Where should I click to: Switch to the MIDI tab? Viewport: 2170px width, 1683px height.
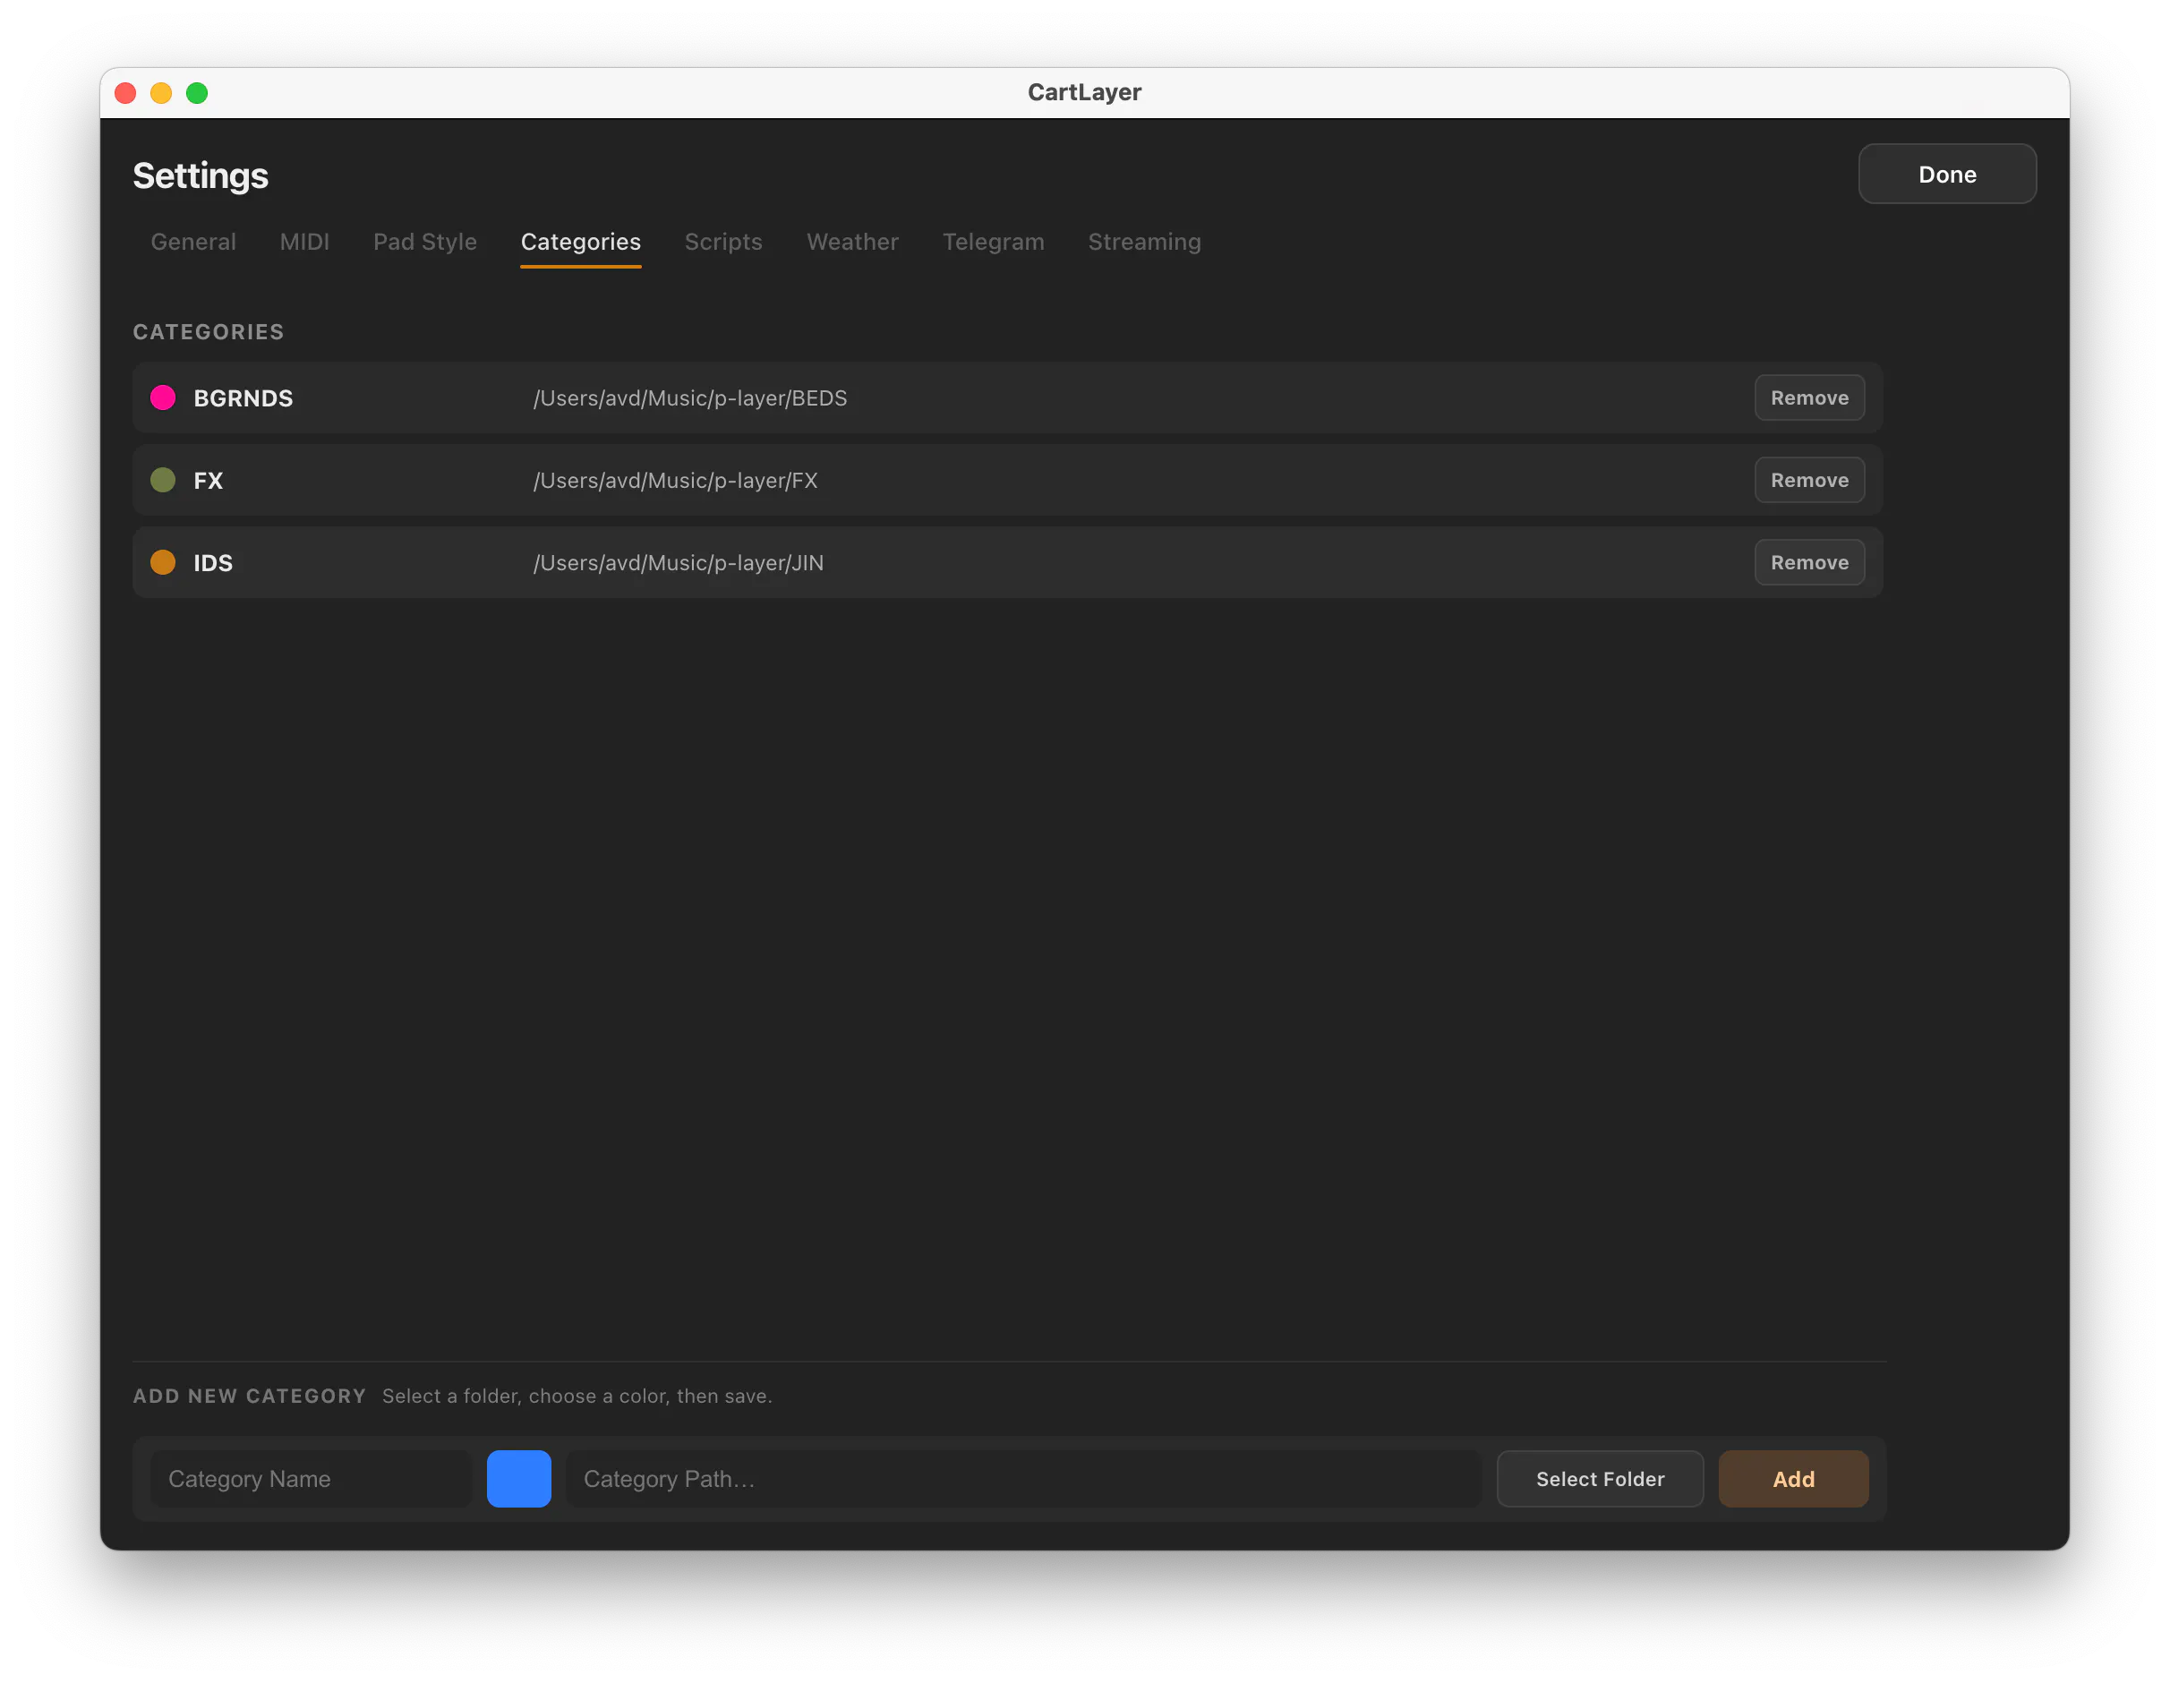click(304, 242)
